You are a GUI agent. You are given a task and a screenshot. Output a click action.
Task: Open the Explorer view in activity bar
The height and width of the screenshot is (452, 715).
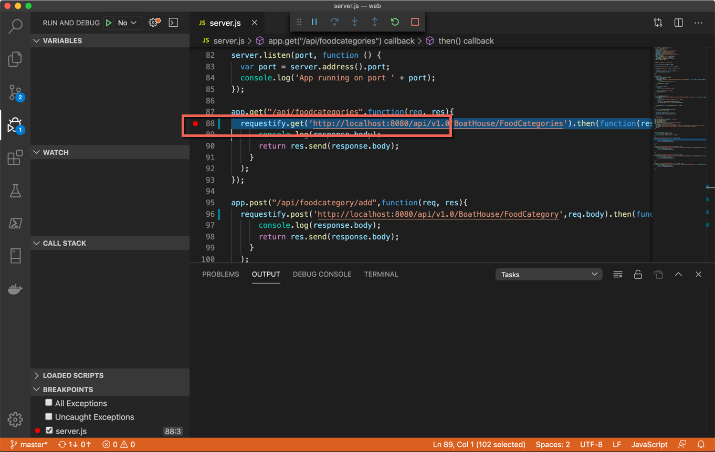tap(15, 59)
